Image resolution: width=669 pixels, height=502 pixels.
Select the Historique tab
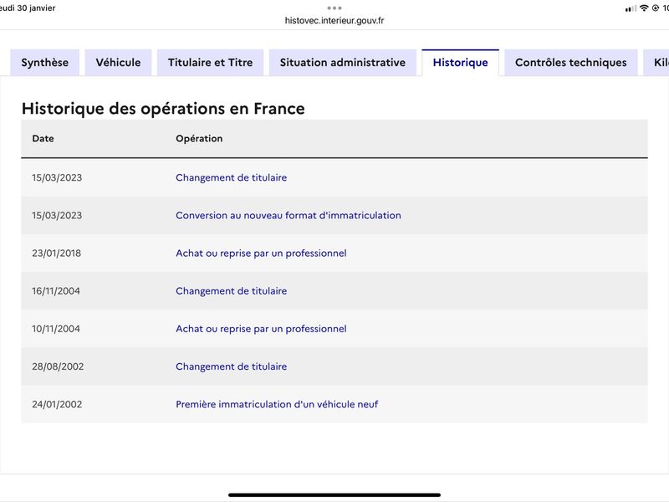461,62
